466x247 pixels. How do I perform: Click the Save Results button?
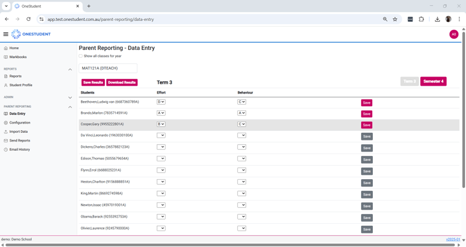(93, 82)
